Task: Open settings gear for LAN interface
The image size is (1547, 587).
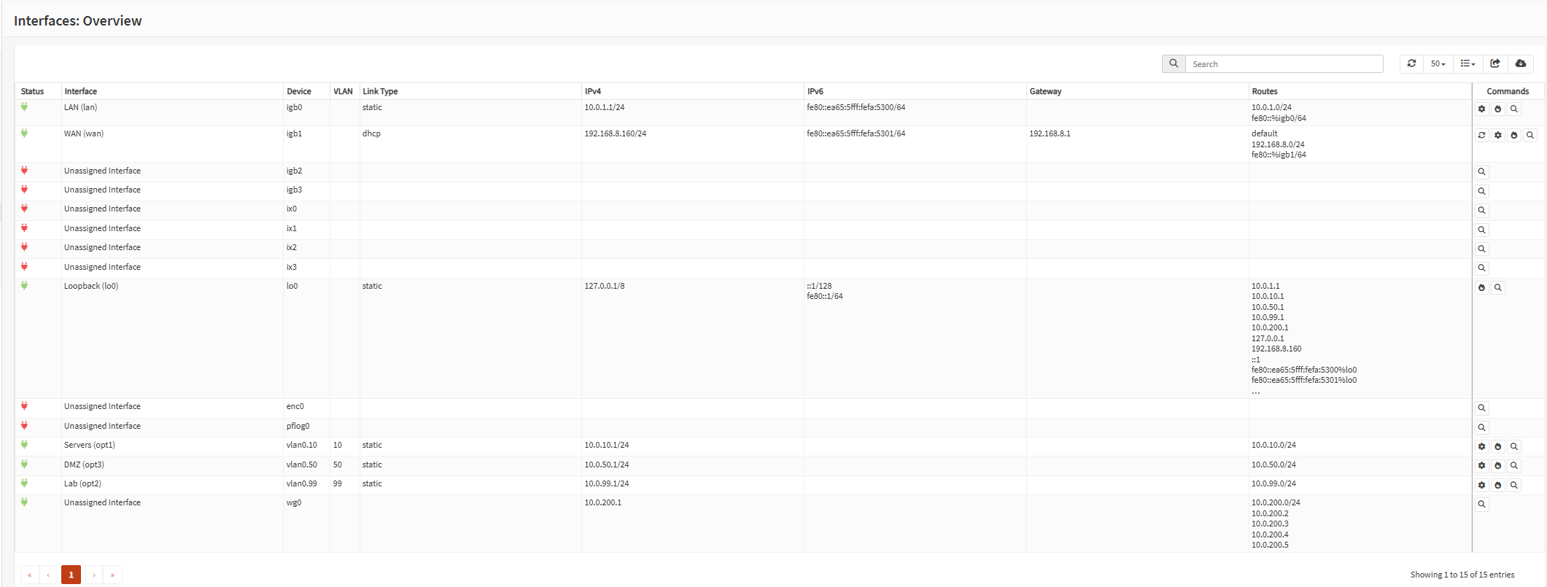Action: (1481, 109)
